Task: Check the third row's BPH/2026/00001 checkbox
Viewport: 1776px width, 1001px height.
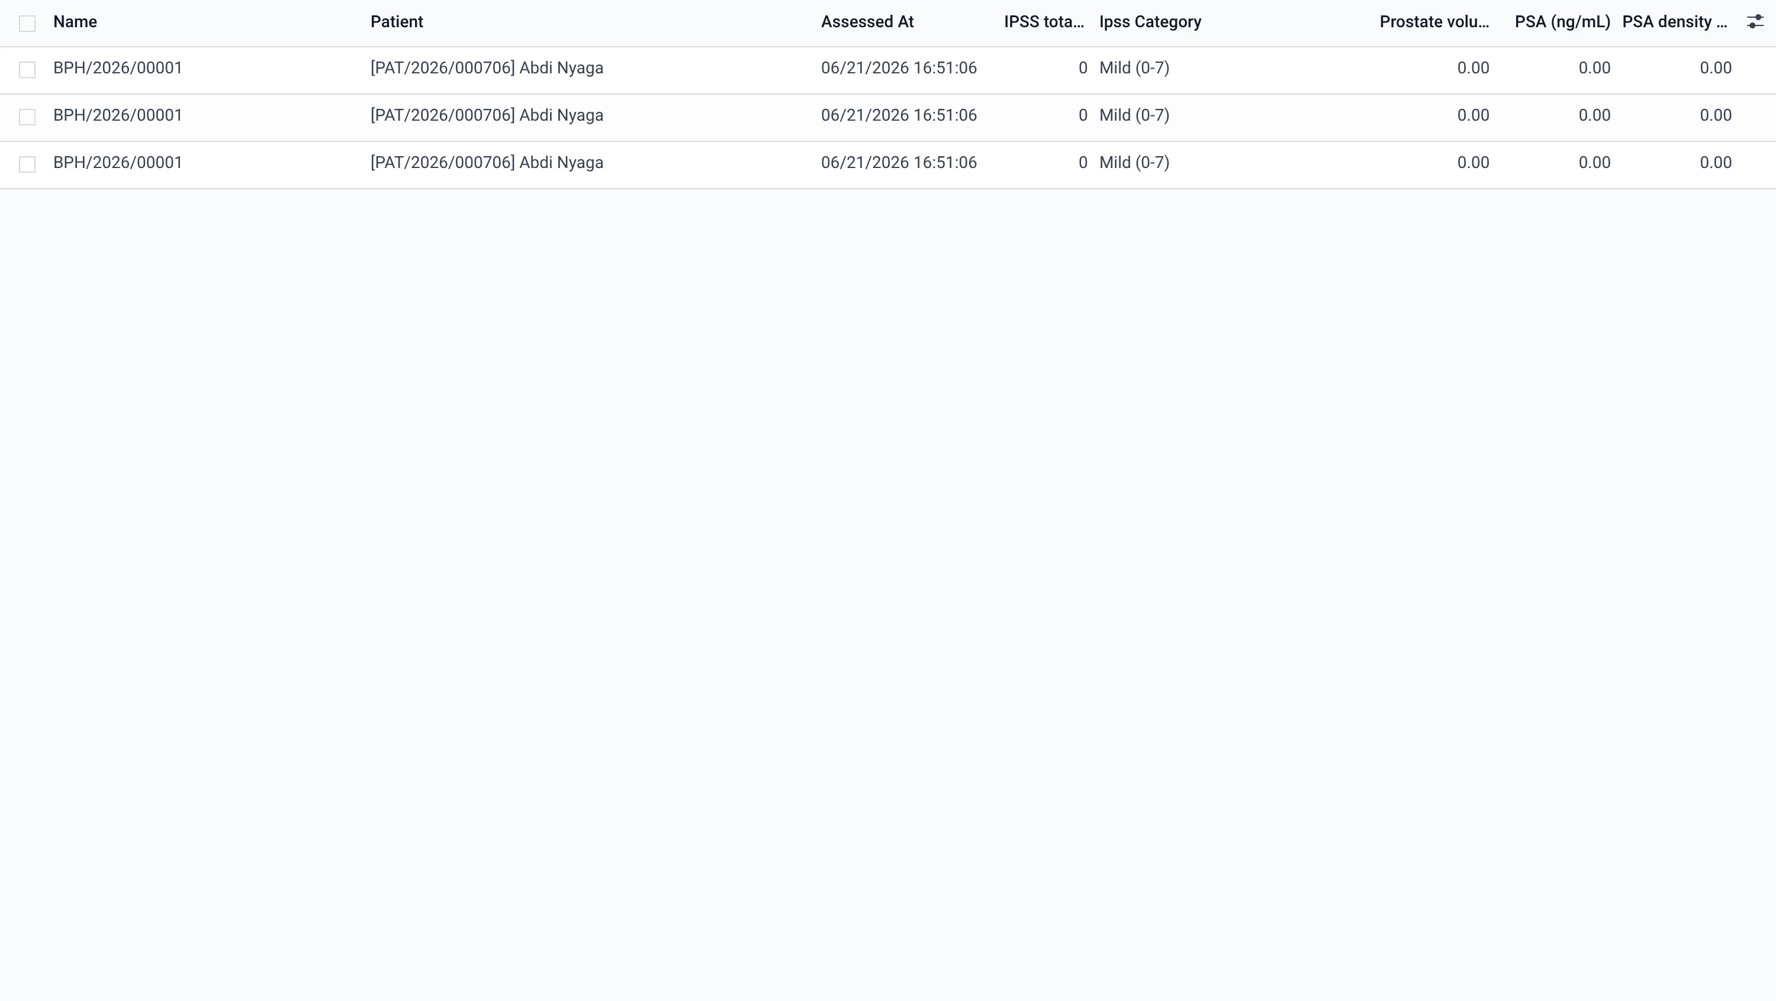Action: click(x=27, y=164)
